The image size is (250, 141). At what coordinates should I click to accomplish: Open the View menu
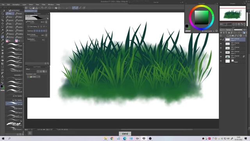[37, 5]
